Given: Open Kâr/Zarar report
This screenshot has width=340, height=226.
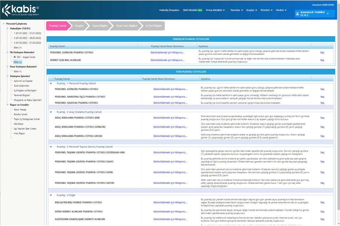Looking at the screenshot, I should pos(19,124).
